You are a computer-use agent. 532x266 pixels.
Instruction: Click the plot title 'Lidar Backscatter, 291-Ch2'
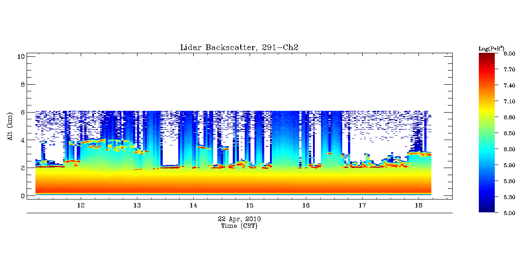click(239, 47)
